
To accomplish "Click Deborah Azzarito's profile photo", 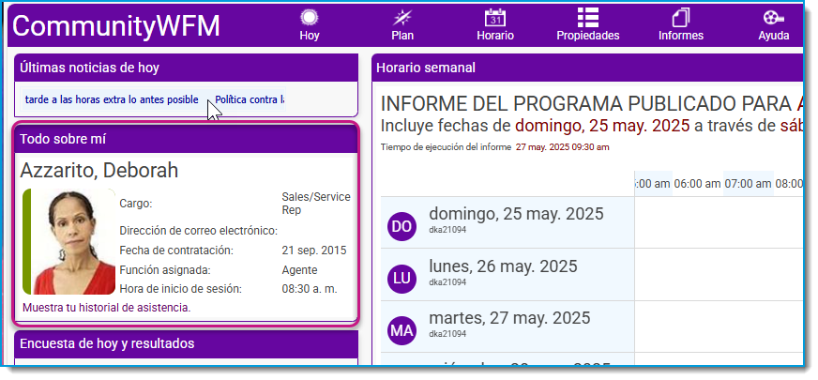I will pos(69,242).
